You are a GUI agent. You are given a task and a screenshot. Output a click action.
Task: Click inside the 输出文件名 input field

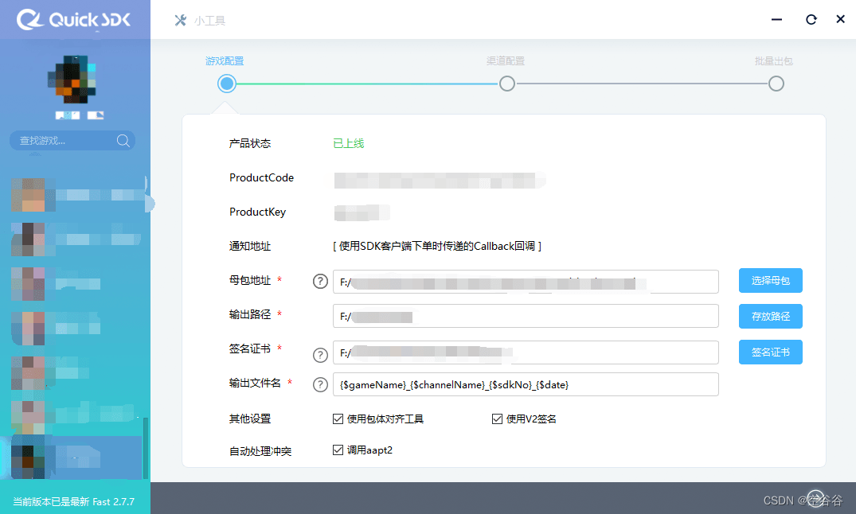pyautogui.click(x=526, y=384)
